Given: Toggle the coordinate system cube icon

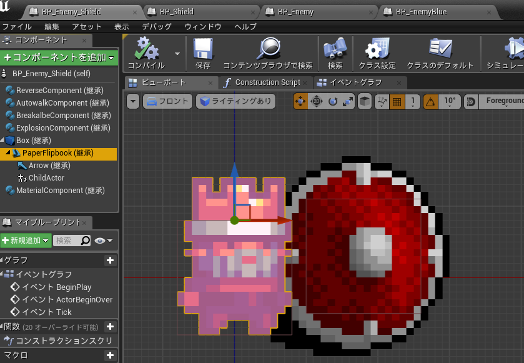Looking at the screenshot, I should 365,101.
